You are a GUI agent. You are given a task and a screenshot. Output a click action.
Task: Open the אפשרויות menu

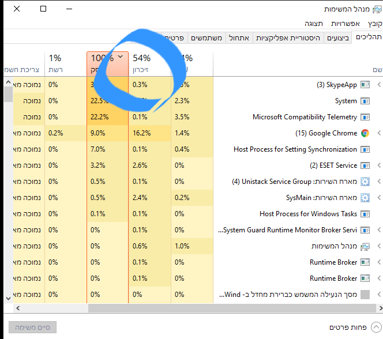pos(346,24)
